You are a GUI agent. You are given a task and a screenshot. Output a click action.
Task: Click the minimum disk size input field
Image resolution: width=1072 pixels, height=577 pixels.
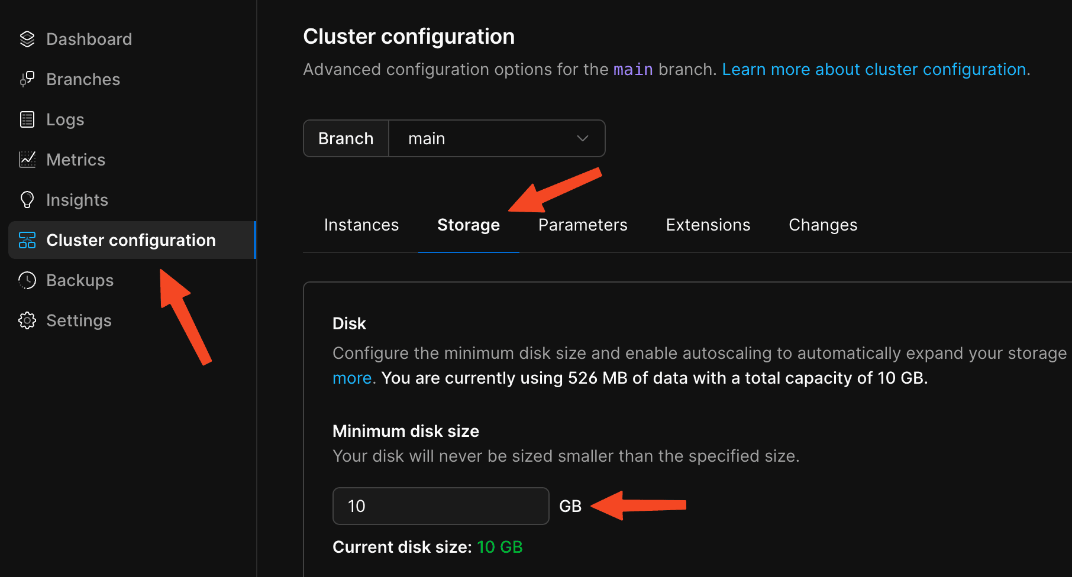(x=440, y=505)
